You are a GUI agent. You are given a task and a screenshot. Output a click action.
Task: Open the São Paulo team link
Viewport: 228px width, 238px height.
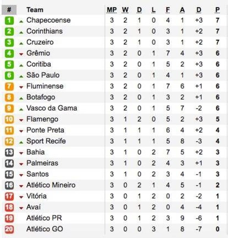click(43, 75)
